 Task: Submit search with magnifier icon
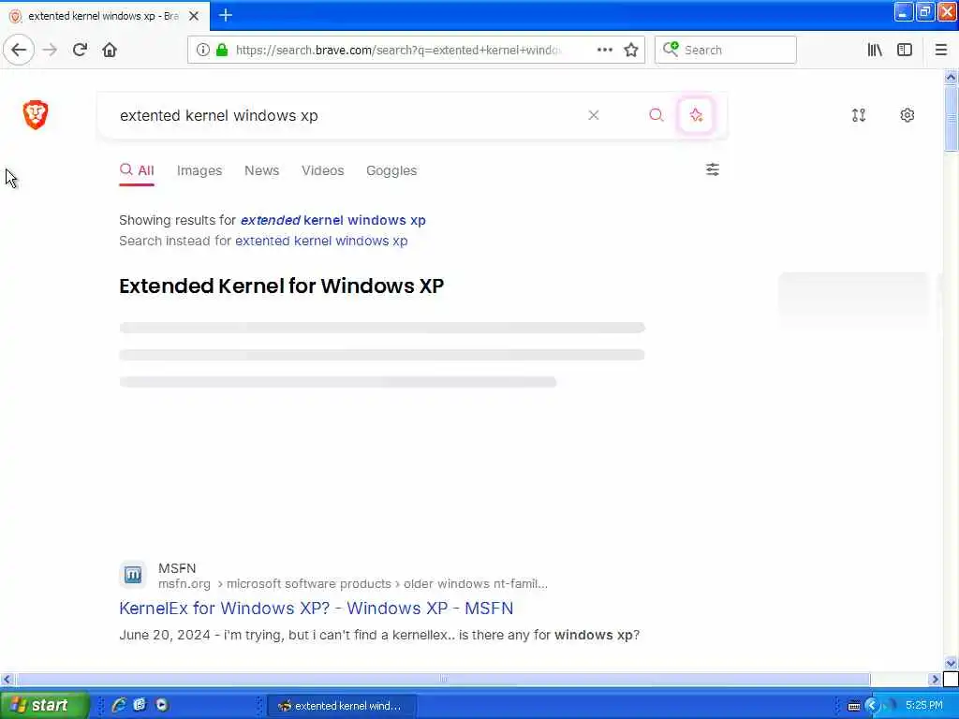point(657,115)
